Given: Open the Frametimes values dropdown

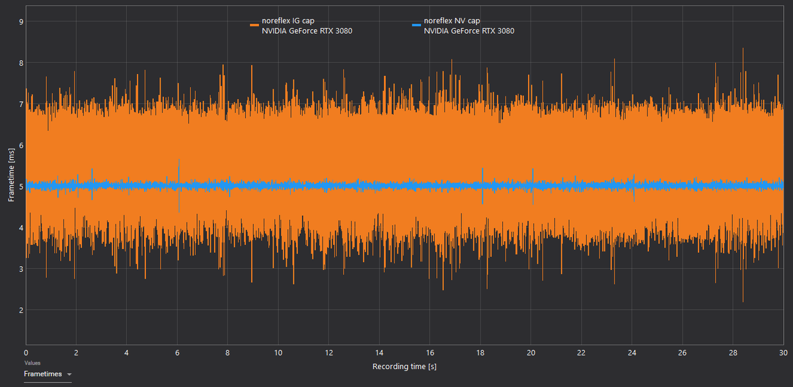Looking at the screenshot, I should [48, 374].
